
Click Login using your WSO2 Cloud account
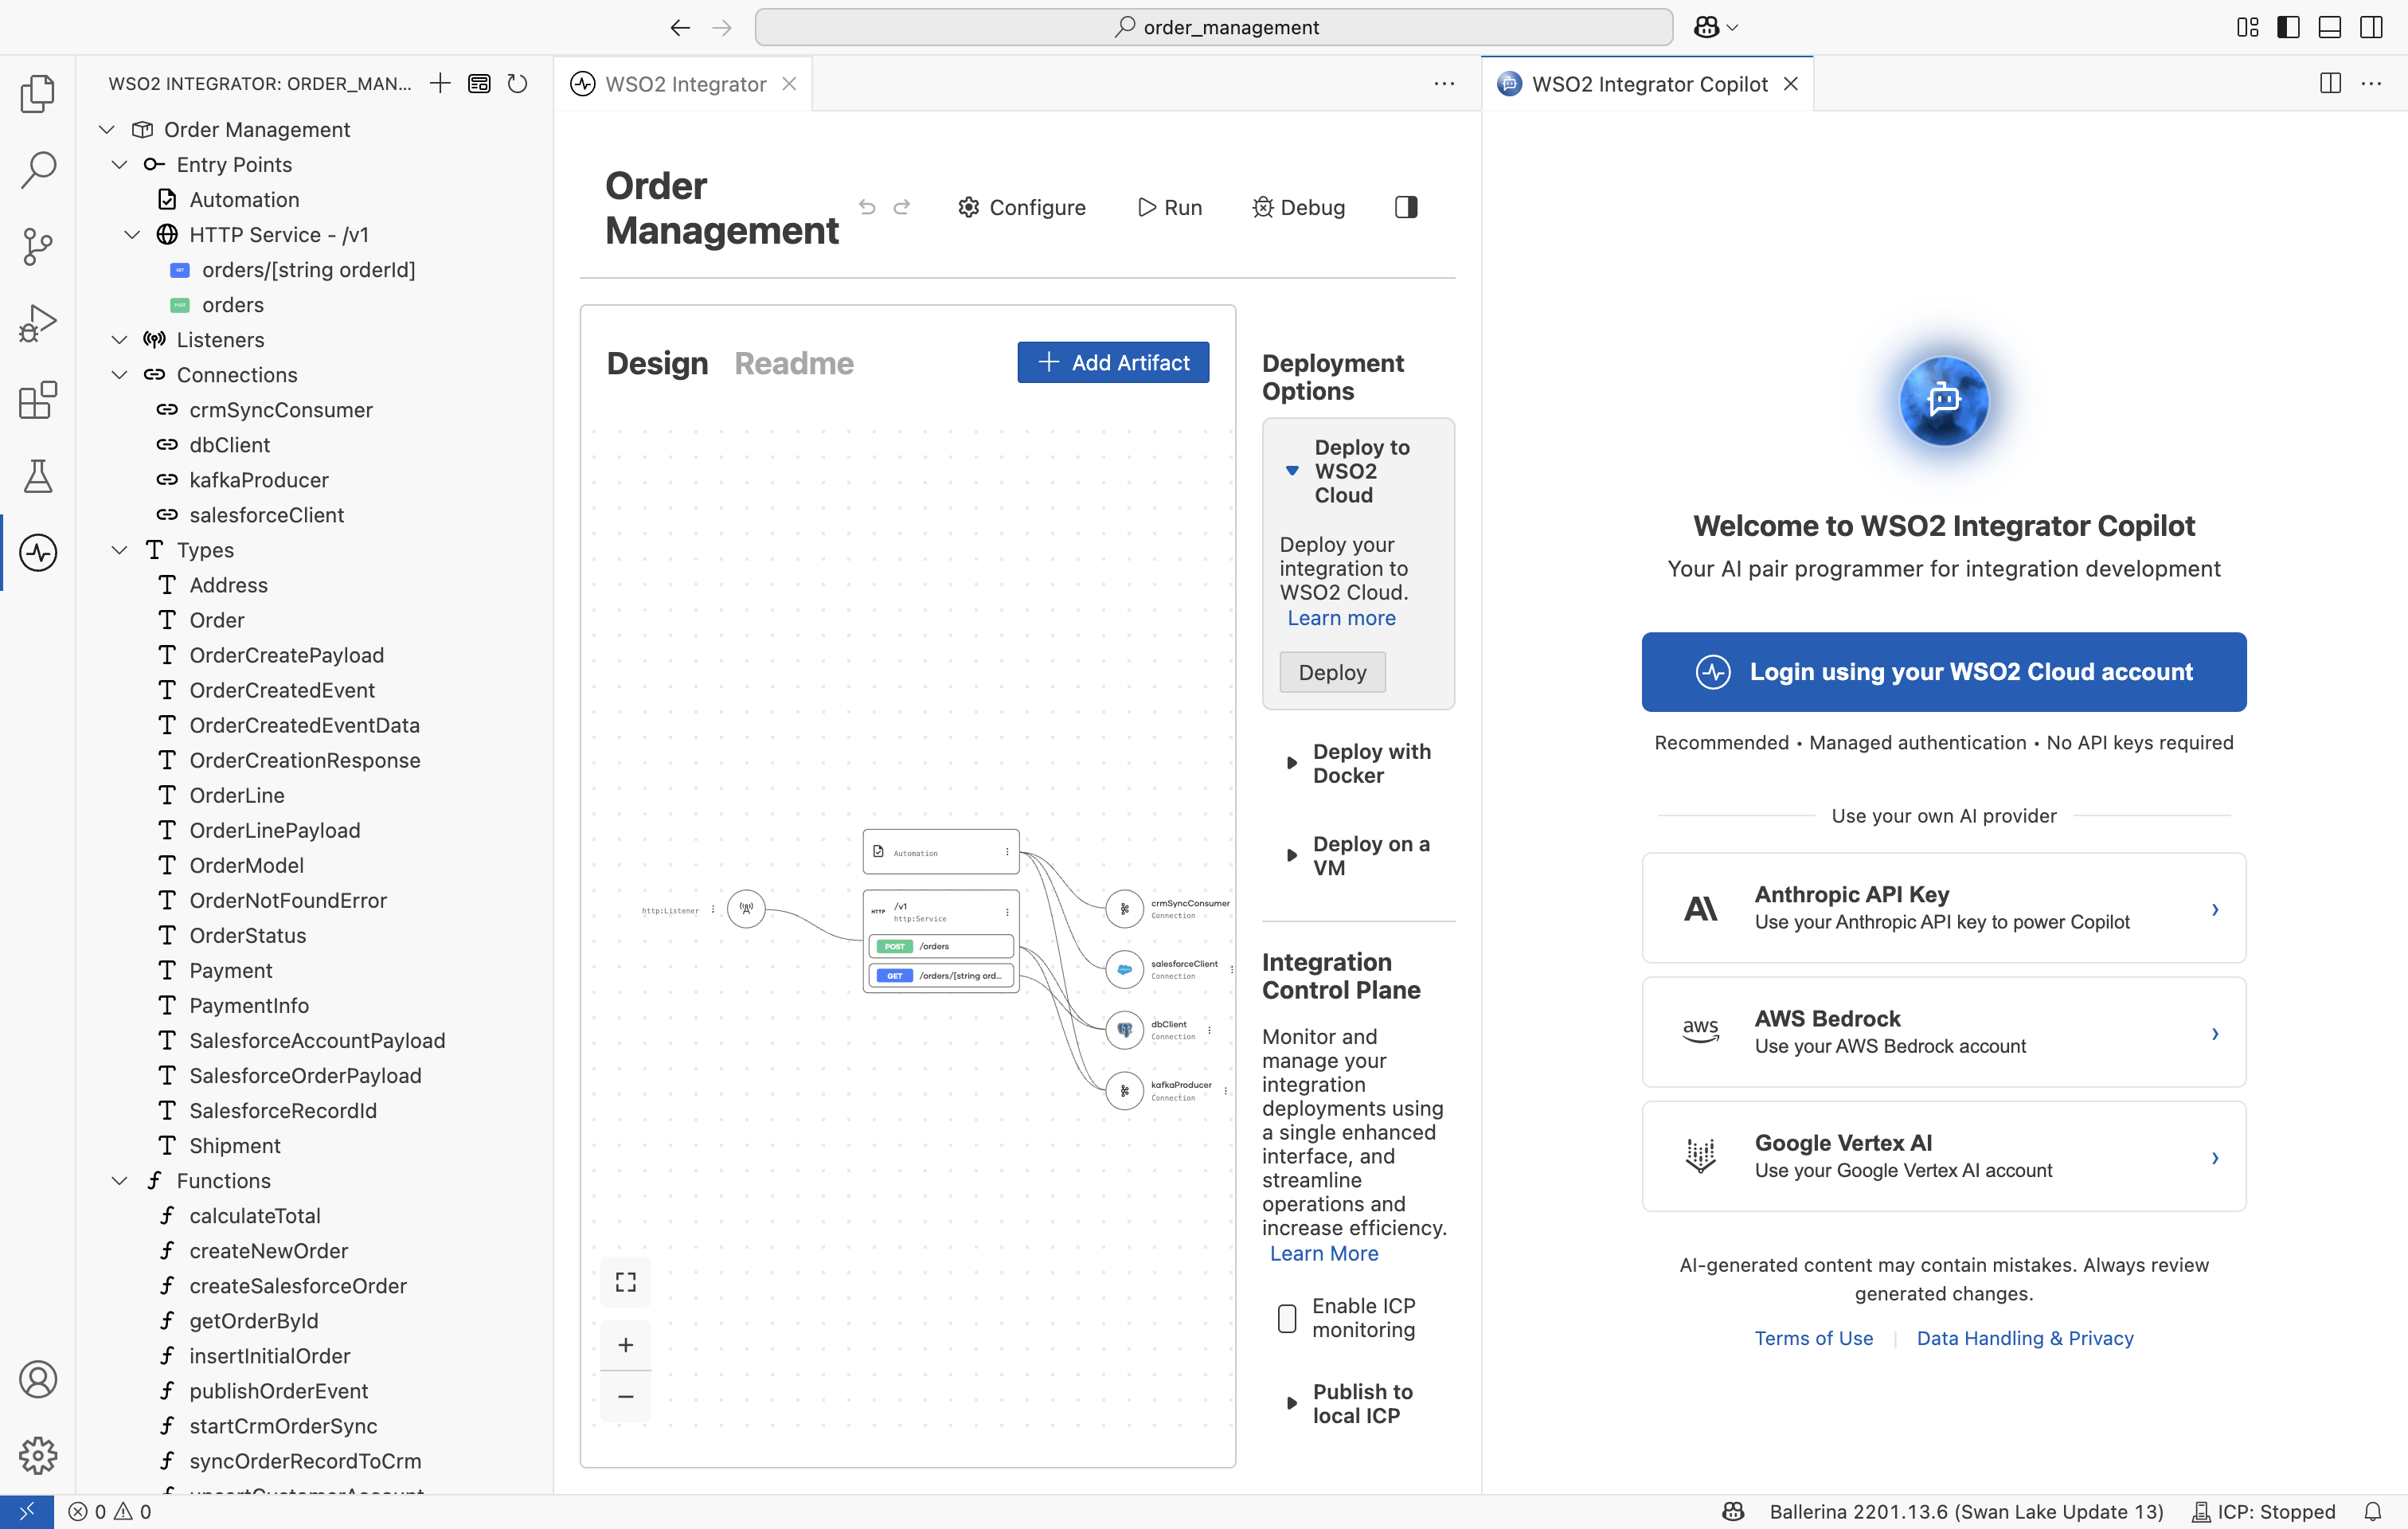[x=1944, y=672]
